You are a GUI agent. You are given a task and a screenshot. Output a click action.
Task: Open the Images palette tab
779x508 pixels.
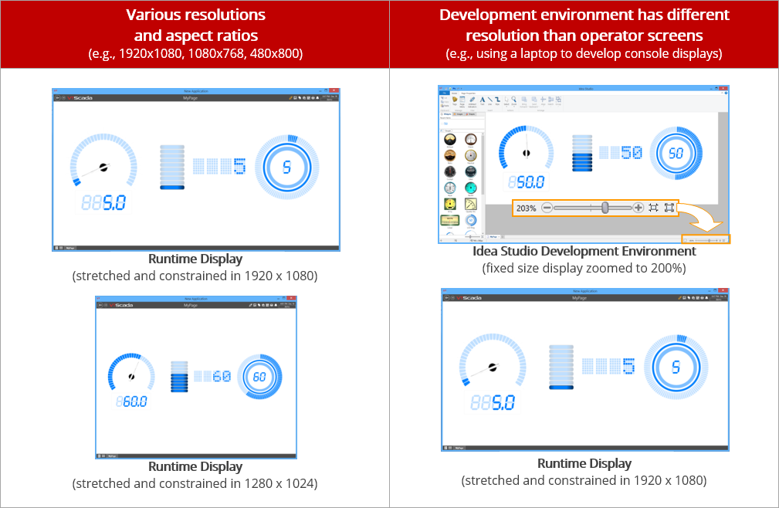point(459,114)
